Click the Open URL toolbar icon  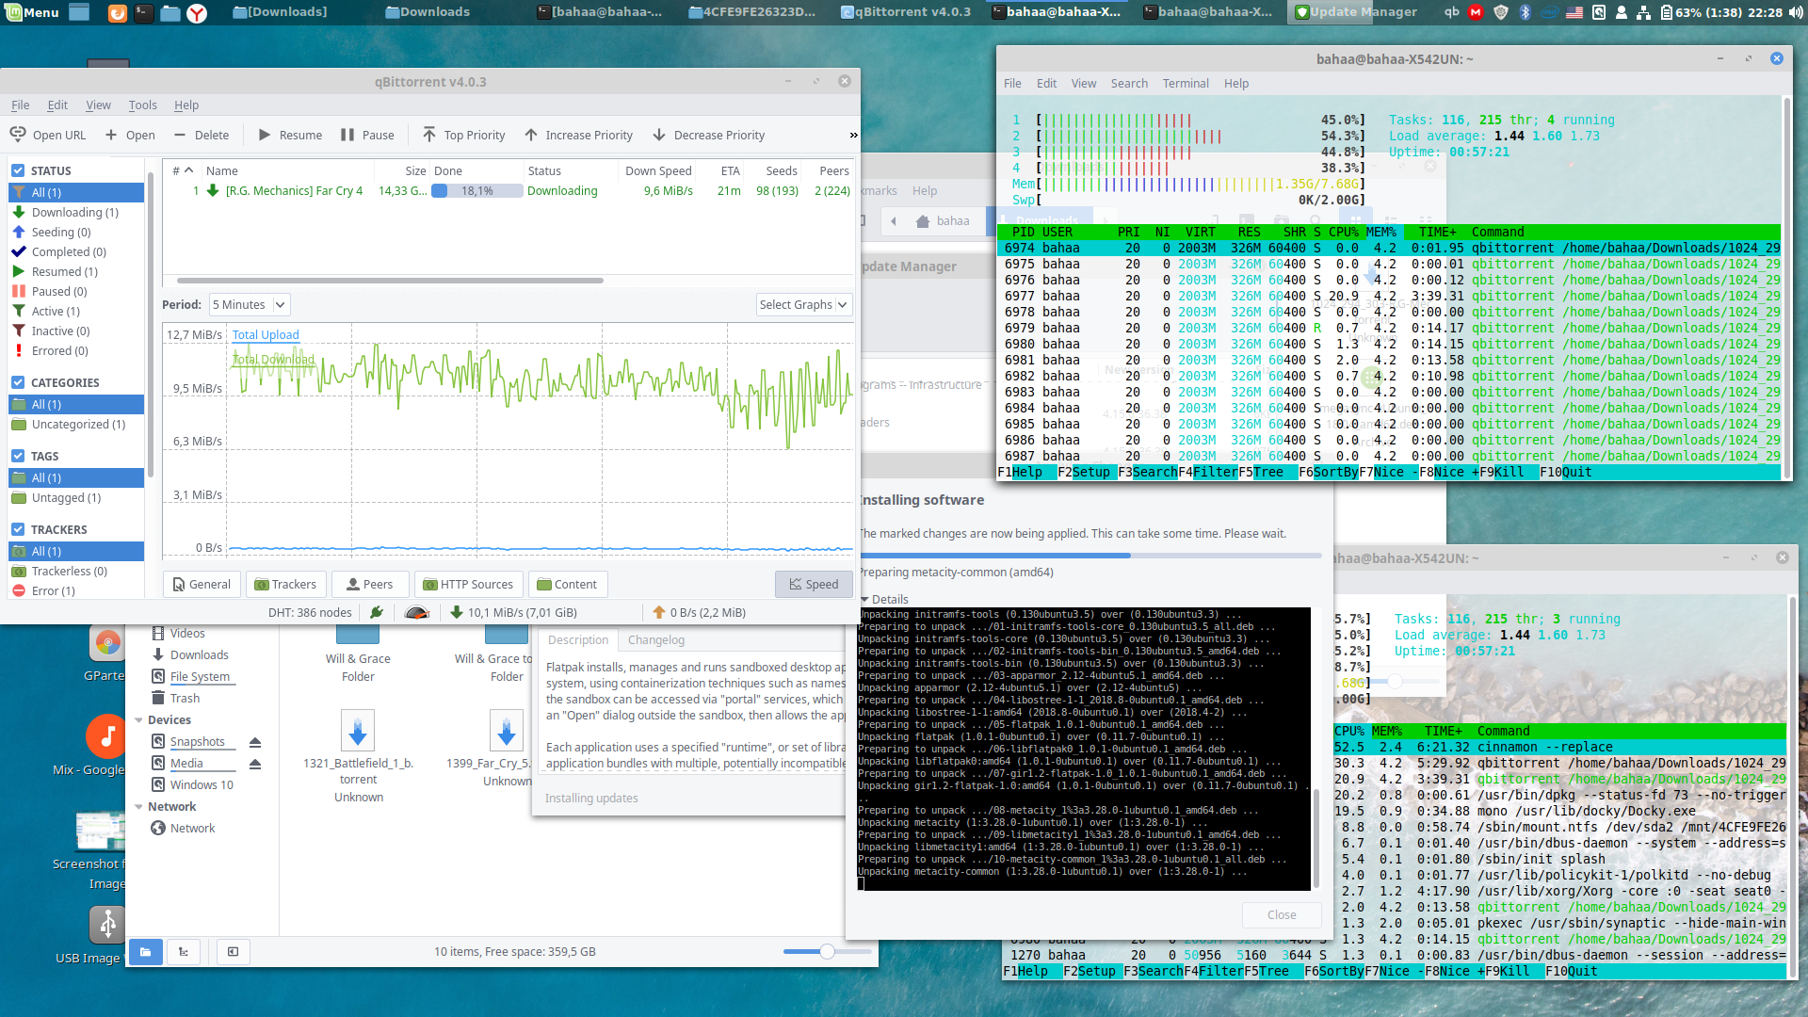click(x=17, y=135)
